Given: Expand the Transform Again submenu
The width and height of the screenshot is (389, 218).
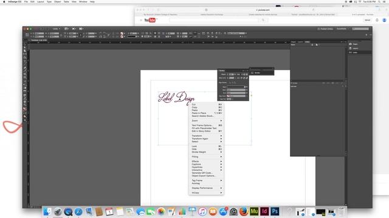Looking at the screenshot, I should tap(207, 139).
